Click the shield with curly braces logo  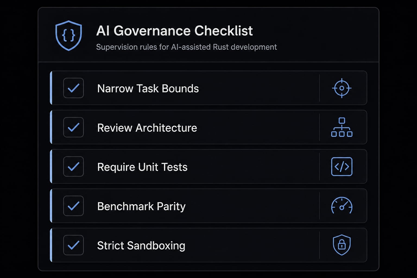69,36
